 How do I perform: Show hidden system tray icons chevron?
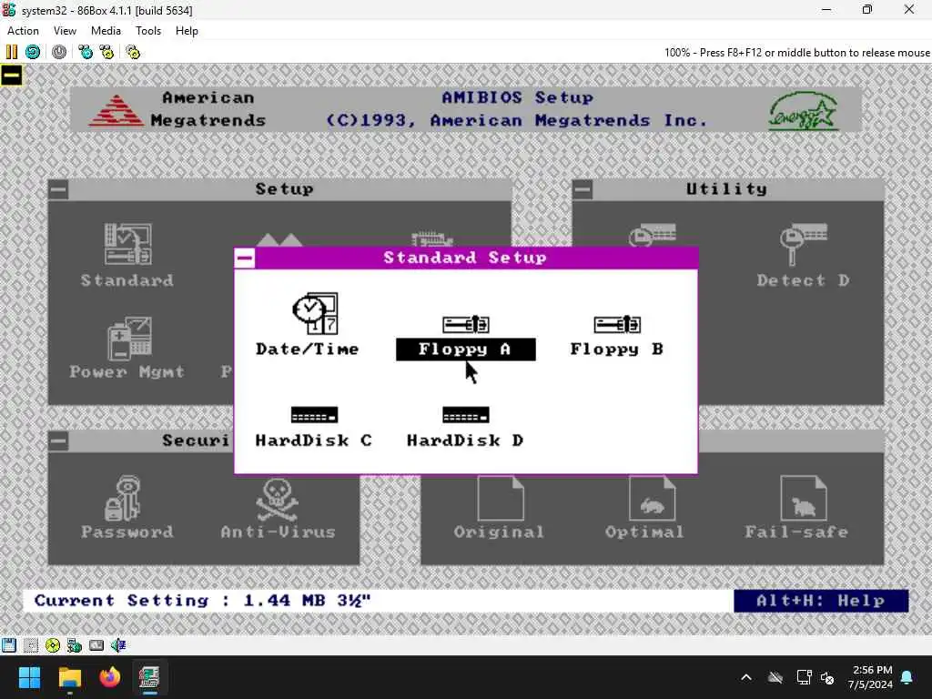[746, 677]
